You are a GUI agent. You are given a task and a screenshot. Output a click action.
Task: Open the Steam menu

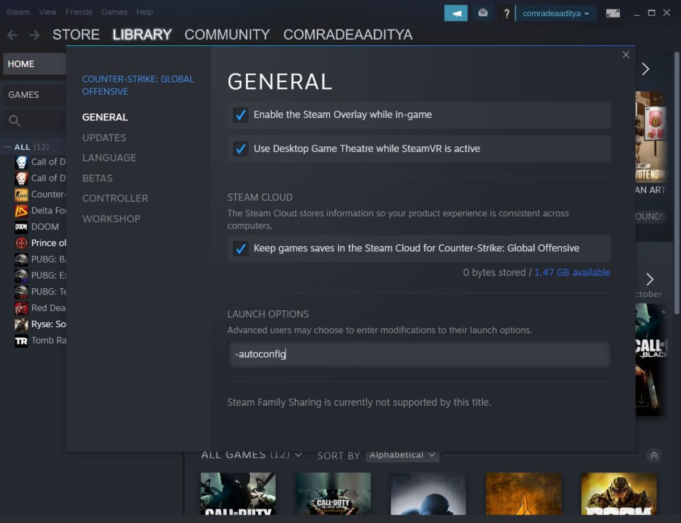[x=18, y=12]
